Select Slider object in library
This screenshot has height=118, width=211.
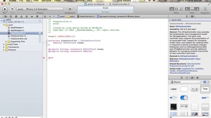(173, 98)
